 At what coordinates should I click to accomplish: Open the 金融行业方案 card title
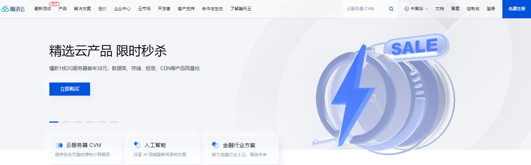tap(239, 145)
